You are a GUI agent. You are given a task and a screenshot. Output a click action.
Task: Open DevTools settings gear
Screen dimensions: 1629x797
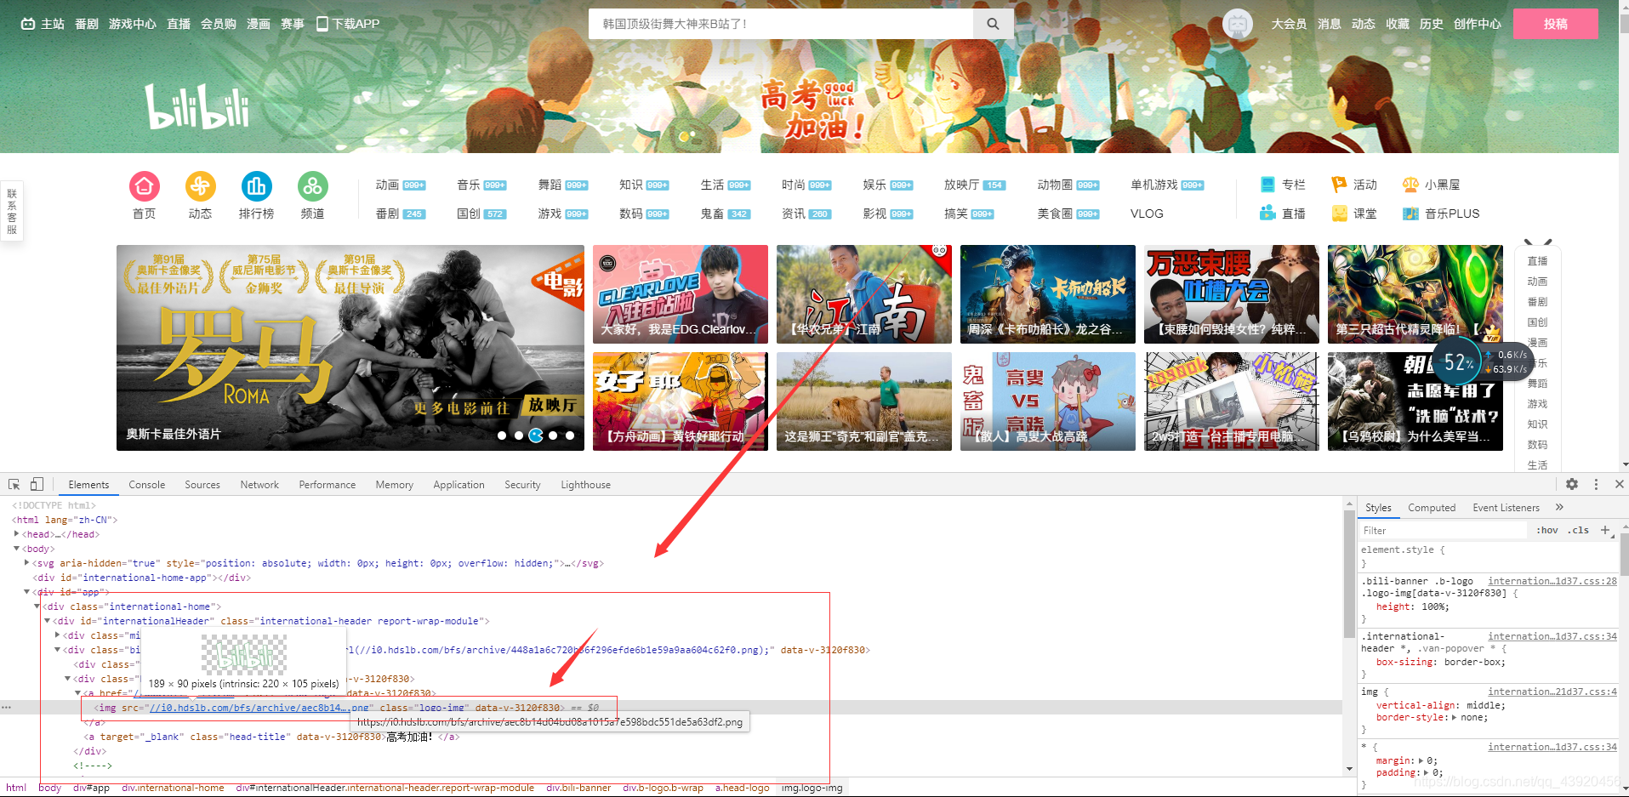[x=1572, y=484]
